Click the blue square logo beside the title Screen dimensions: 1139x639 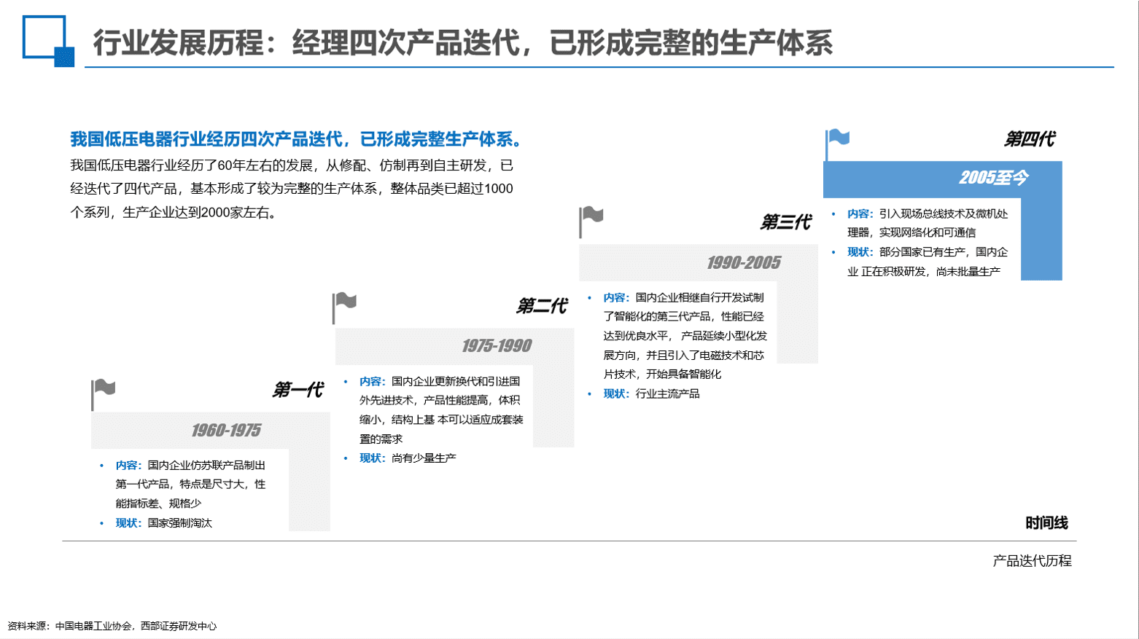click(47, 41)
